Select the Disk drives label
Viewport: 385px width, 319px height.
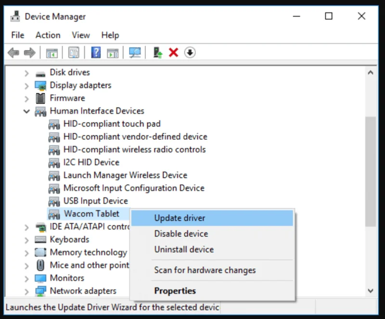point(70,72)
